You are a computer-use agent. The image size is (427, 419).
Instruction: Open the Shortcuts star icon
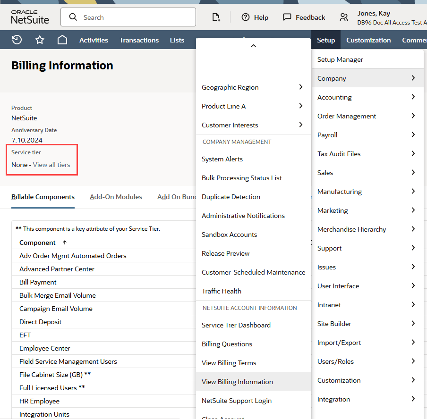[40, 40]
